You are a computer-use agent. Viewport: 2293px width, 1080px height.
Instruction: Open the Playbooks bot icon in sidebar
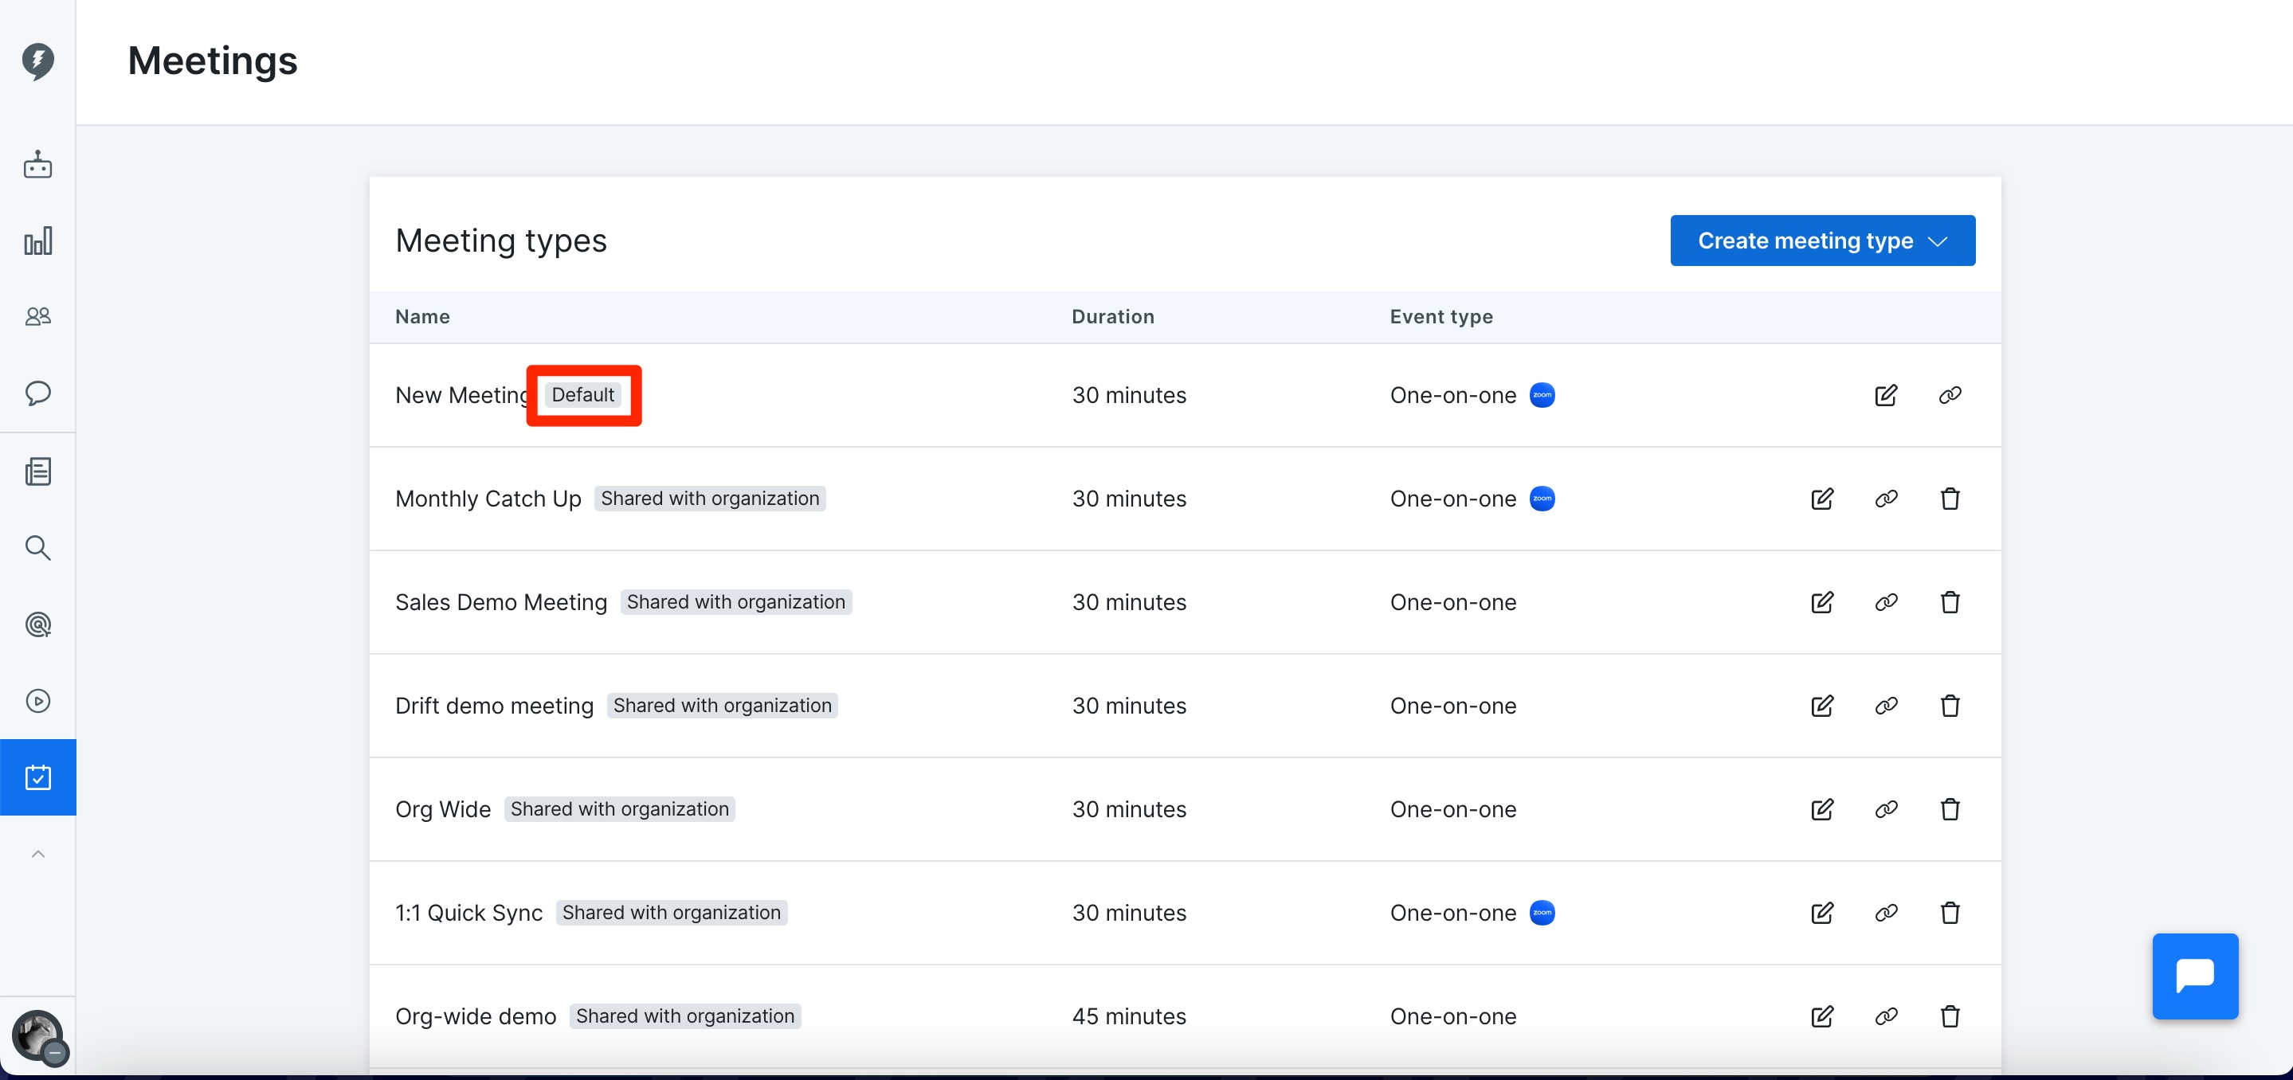tap(37, 165)
